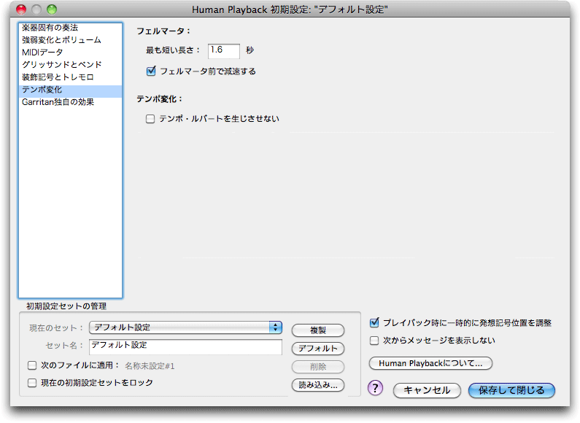
Task: Open the 現在のセット dropdown
Action: (186, 327)
